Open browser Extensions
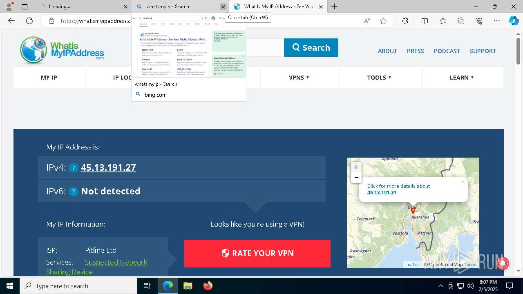 [405, 21]
